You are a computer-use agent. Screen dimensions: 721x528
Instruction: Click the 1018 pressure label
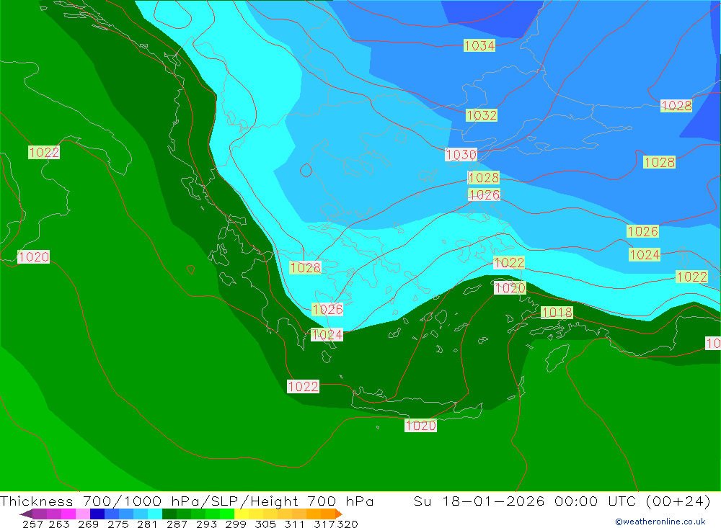click(557, 313)
